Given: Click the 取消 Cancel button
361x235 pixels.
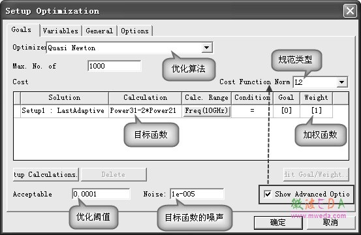Looking at the screenshot, I should tap(330, 223).
